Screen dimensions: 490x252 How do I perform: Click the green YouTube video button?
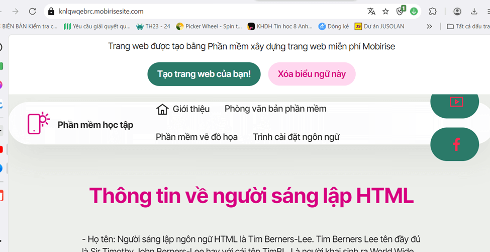point(455,102)
